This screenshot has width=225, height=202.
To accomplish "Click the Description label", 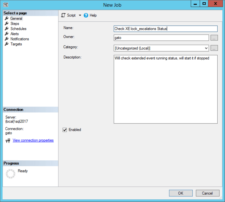I will point(72,57).
